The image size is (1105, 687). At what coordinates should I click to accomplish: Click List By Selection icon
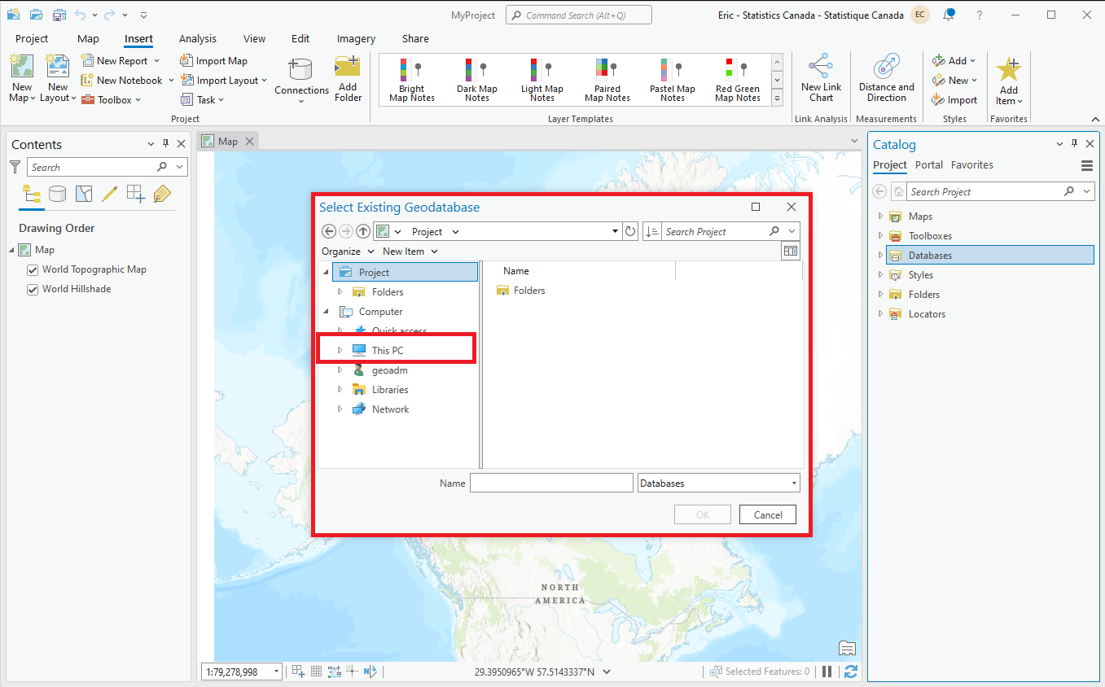pyautogui.click(x=84, y=194)
